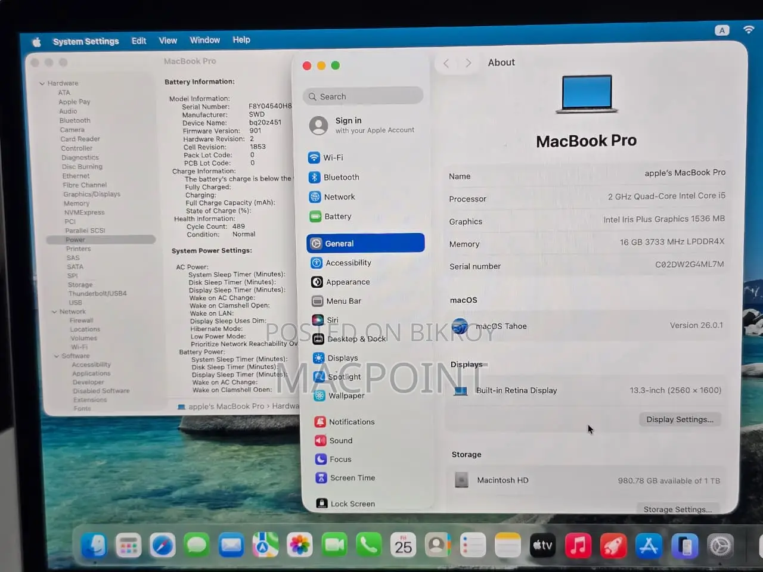The width and height of the screenshot is (763, 572).
Task: Go forward using the forward chevron
Action: point(468,63)
